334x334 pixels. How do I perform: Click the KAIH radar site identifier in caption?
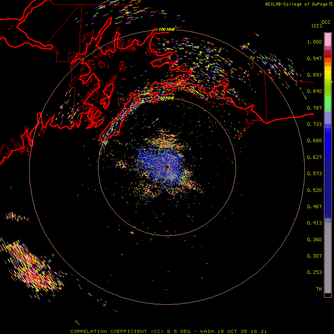(207, 331)
